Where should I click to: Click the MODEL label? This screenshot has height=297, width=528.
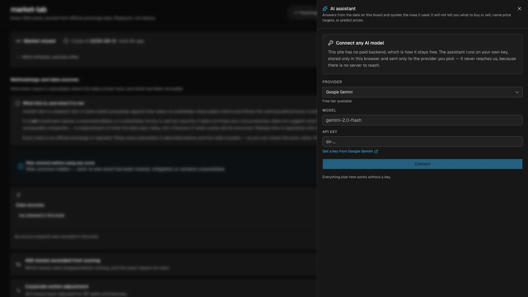coord(329,110)
